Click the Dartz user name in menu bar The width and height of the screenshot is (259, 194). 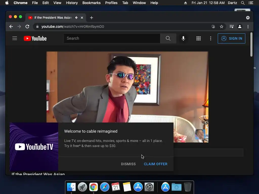(x=232, y=3)
